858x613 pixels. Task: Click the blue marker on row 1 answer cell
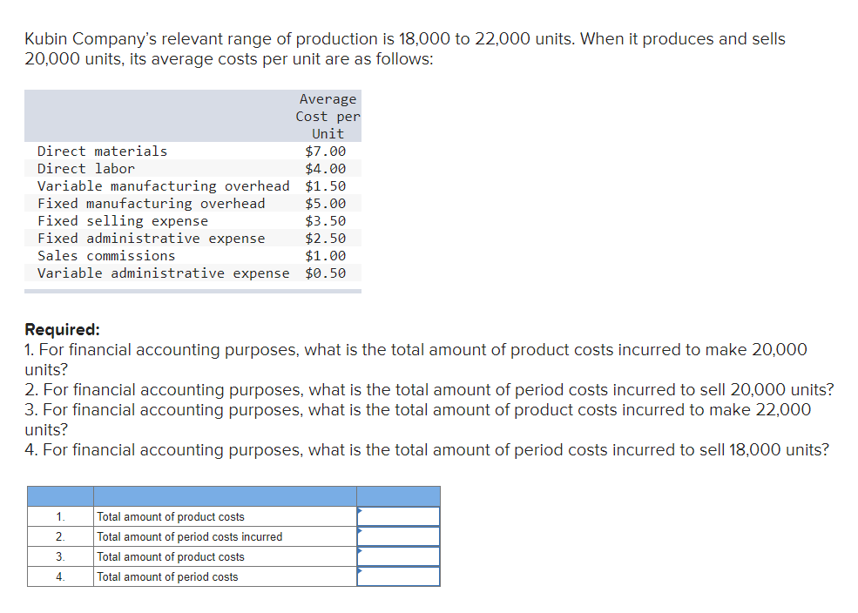tap(358, 511)
